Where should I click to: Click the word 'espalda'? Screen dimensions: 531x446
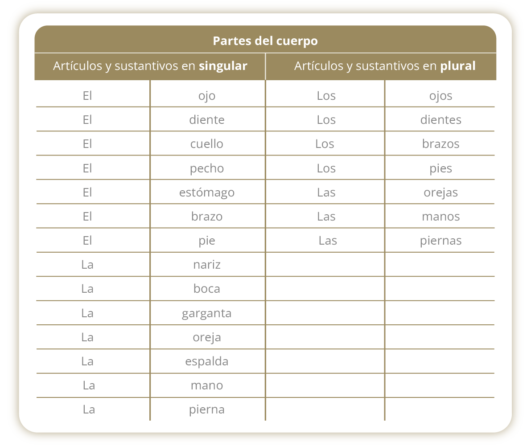207,361
